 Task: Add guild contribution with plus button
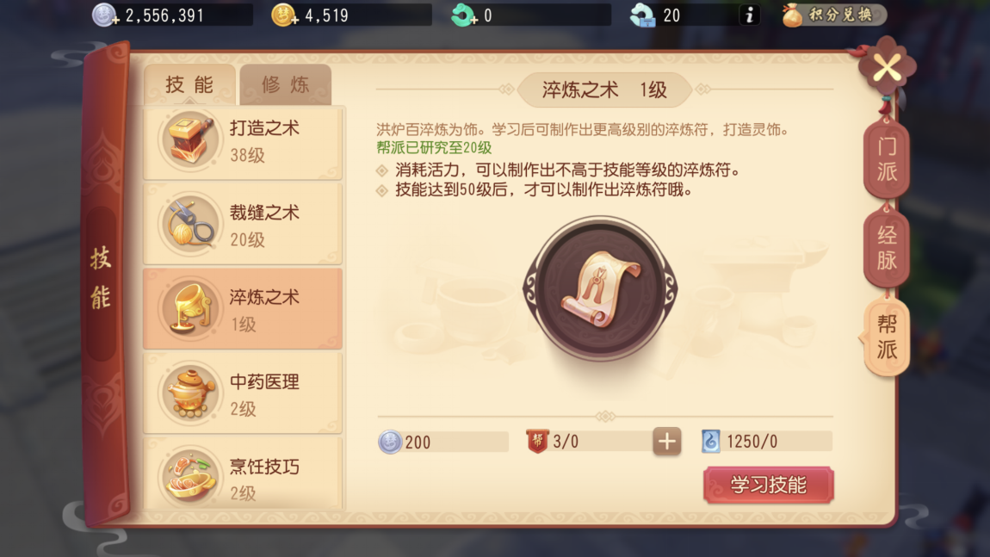(666, 441)
